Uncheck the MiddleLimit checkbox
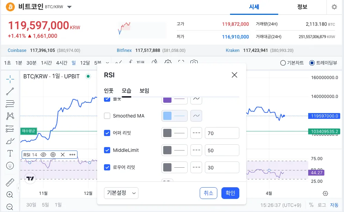This screenshot has width=344, height=212. [107, 150]
